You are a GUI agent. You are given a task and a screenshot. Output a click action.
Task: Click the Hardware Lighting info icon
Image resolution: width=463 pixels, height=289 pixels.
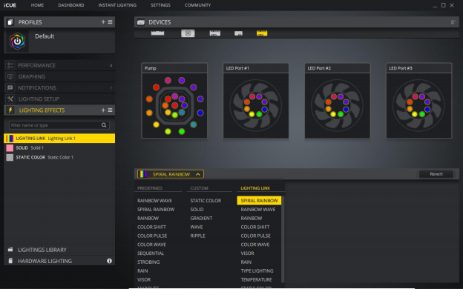pos(109,261)
